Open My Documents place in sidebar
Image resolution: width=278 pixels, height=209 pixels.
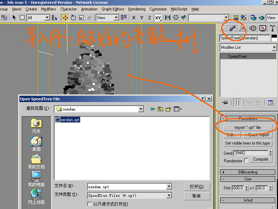(x=37, y=161)
